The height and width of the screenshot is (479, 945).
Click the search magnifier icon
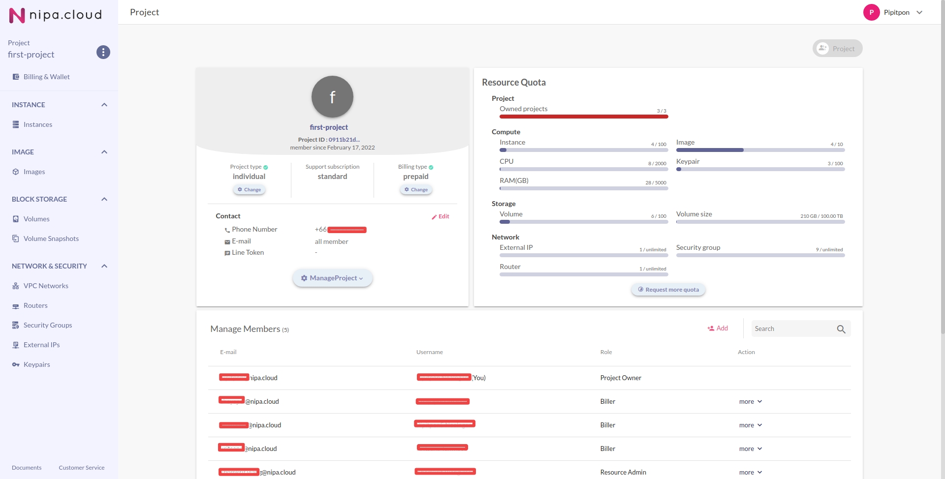[841, 329]
